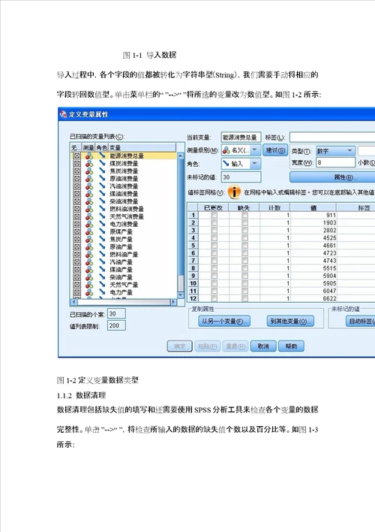Image resolution: width=375 pixels, height=532 pixels.
Task: Toggle the checkbox for 天然气产量 row
Action: [77, 285]
